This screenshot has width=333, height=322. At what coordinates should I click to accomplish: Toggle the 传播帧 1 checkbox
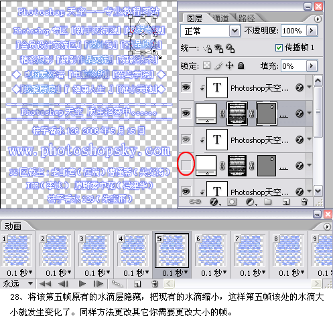click(279, 47)
